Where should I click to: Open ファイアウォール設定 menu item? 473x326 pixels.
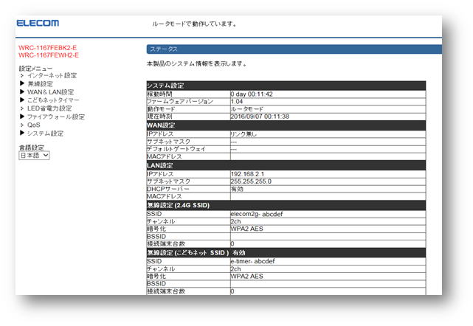[x=56, y=117]
